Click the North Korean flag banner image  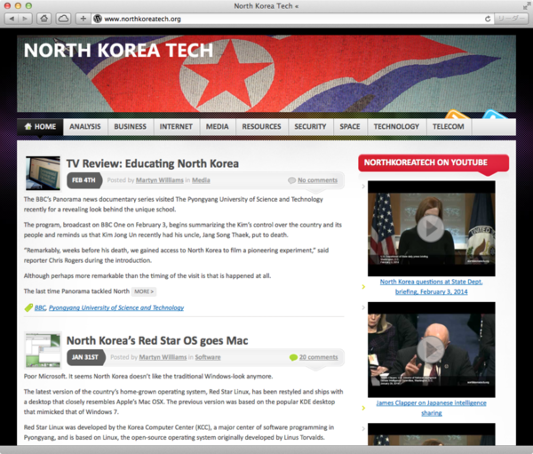point(266,74)
